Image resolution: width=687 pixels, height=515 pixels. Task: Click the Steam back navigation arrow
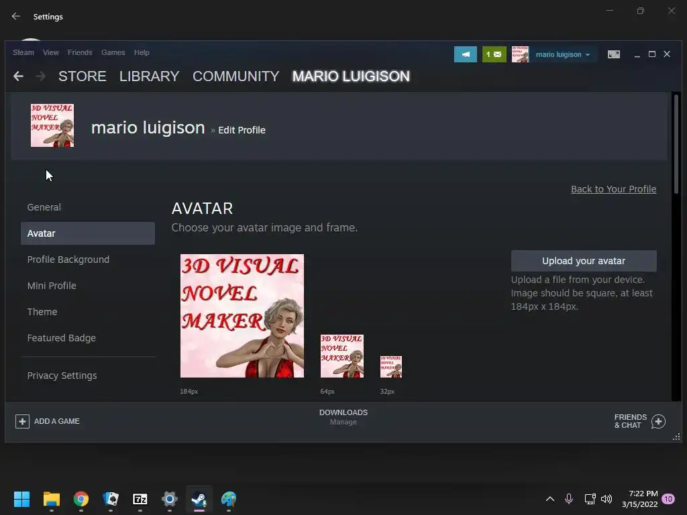(18, 76)
